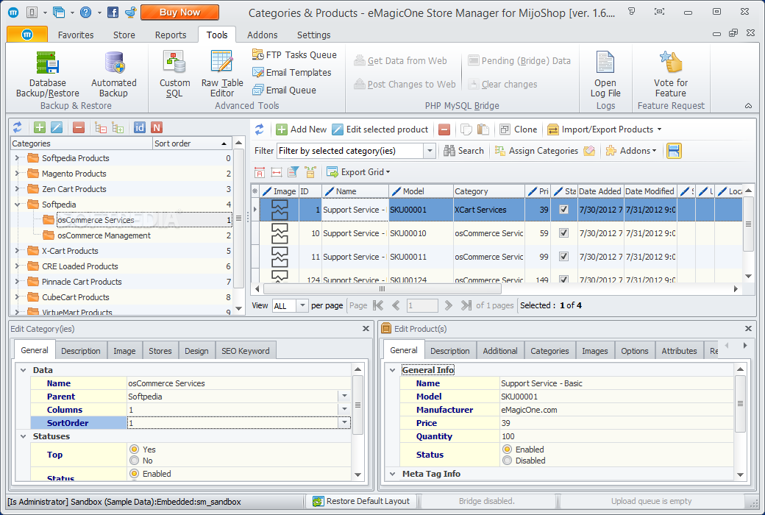765x515 pixels.
Task: Click the categories tree vertical scrollbar
Action: tap(238, 218)
